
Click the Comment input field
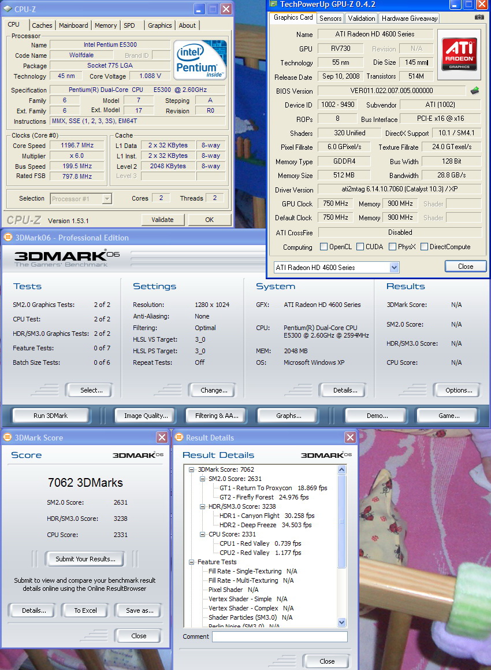[280, 636]
